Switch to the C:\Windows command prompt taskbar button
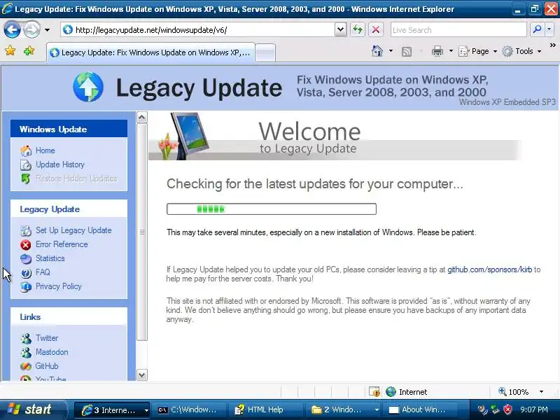 [188, 410]
